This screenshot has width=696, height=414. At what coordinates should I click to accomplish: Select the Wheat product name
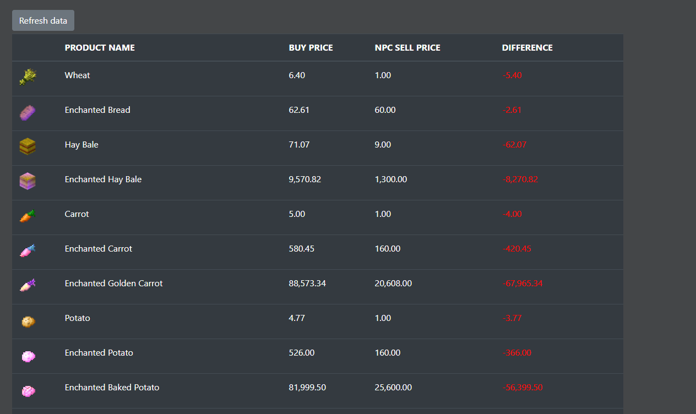(x=77, y=75)
